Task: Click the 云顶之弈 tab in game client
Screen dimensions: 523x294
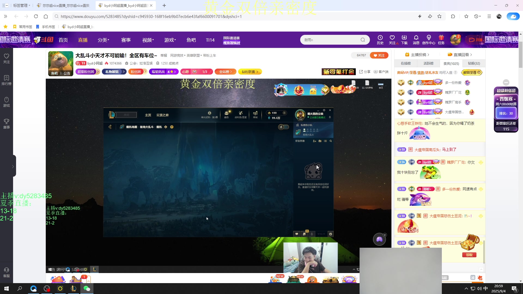Action: click(x=162, y=115)
